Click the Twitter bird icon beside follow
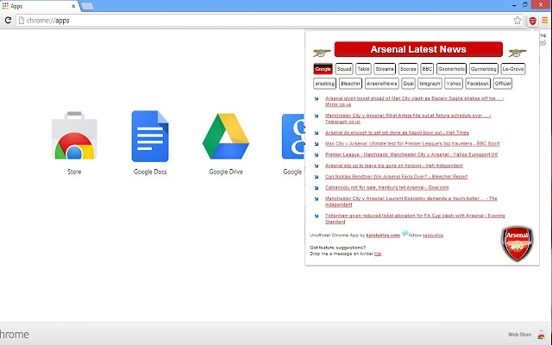Viewport: 552px width, 345px height. coord(405,234)
